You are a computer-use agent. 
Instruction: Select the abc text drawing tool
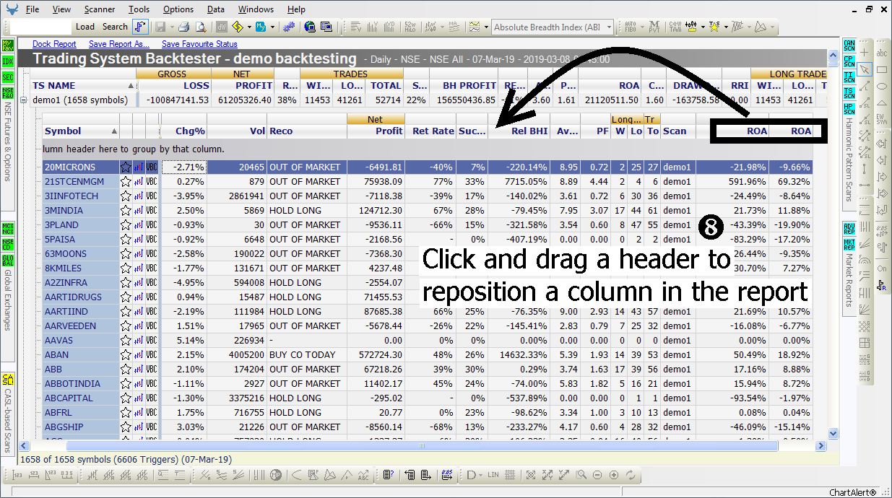882,53
